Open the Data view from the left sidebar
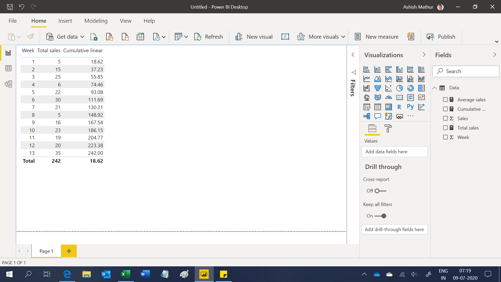 [x=8, y=68]
